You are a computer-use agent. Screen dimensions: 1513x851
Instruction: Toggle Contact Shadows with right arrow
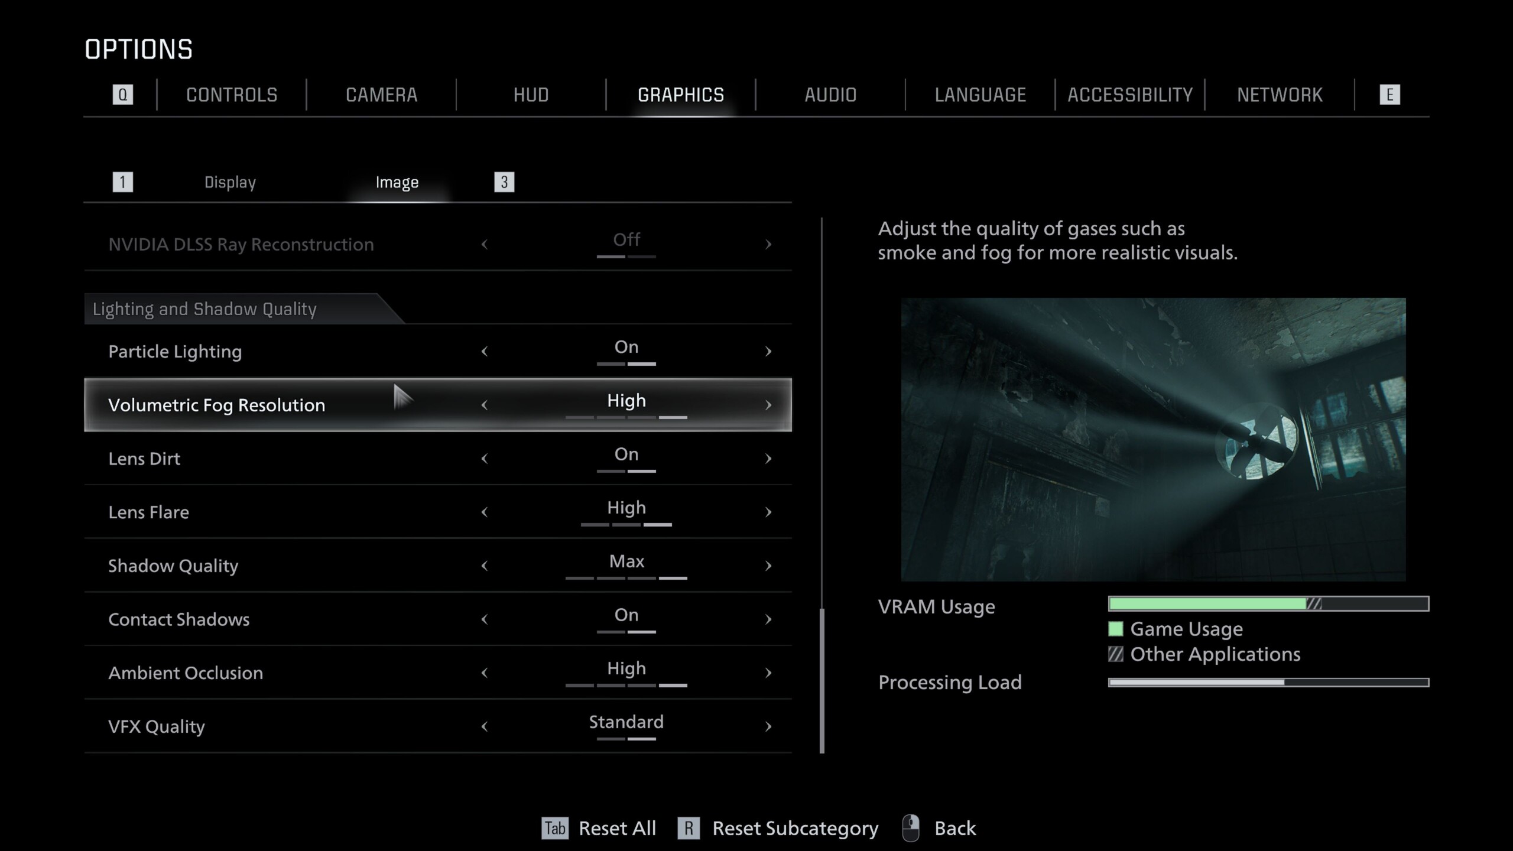coord(768,619)
